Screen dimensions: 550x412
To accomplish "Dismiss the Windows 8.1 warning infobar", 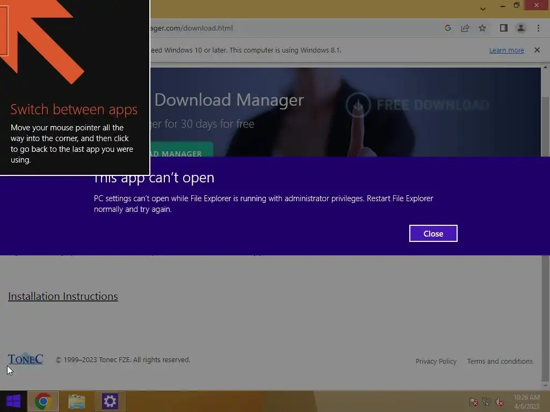I will tap(537, 50).
